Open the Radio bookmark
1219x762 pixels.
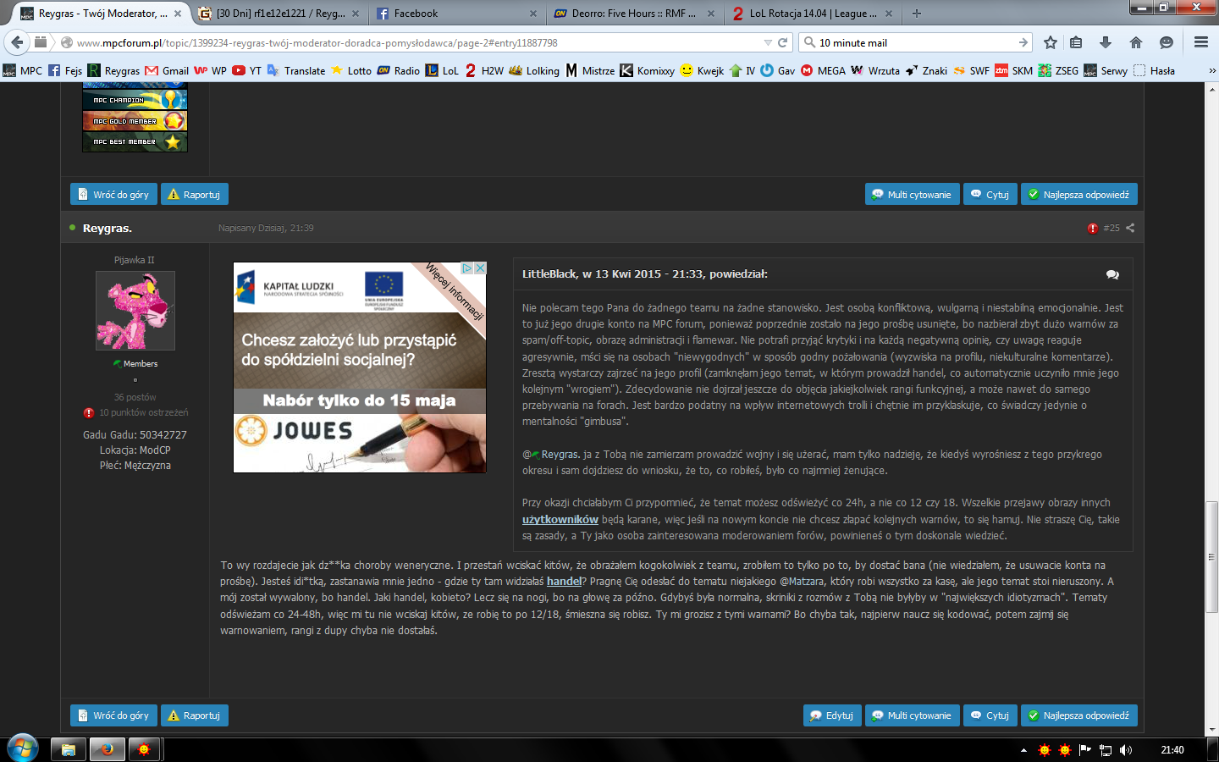coord(399,71)
